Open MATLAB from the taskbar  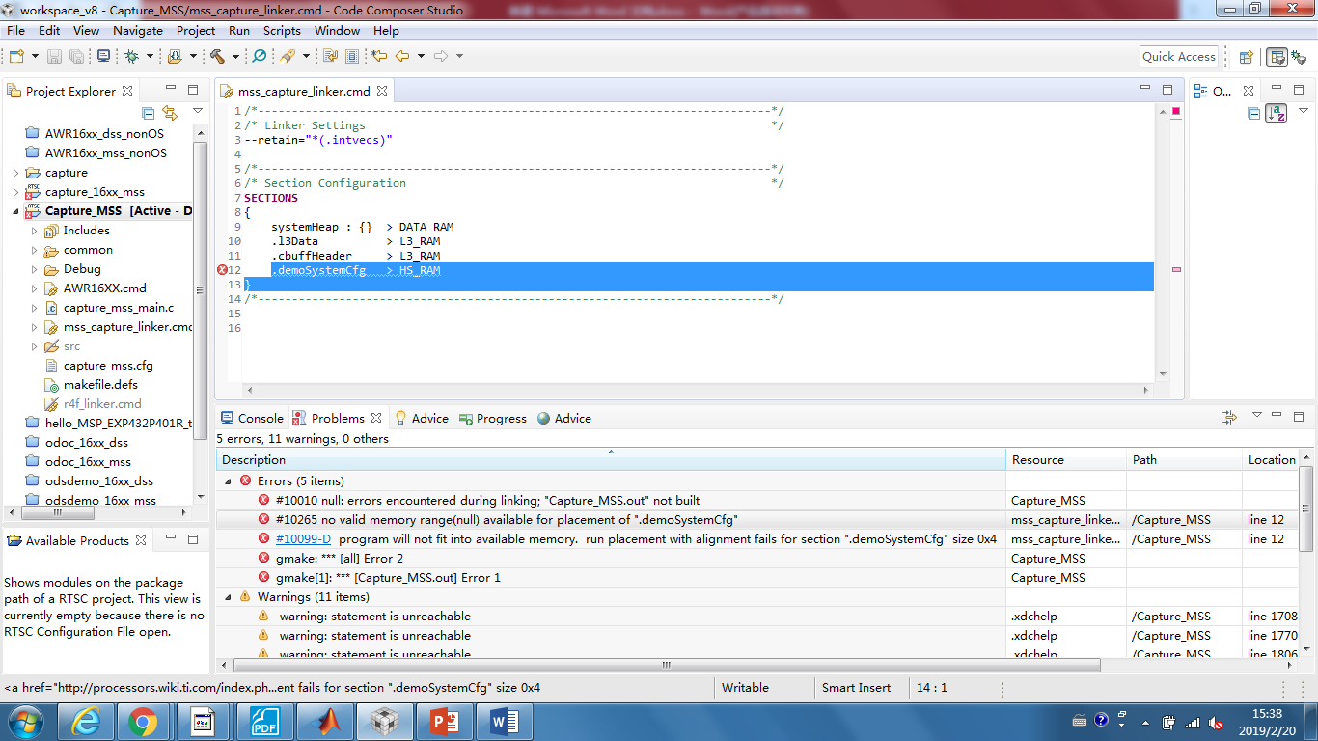point(323,721)
